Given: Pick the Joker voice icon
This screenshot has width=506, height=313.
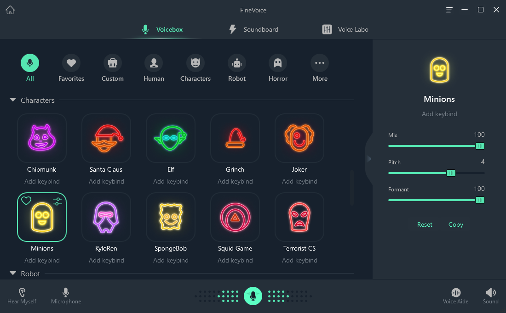Looking at the screenshot, I should (x=299, y=138).
